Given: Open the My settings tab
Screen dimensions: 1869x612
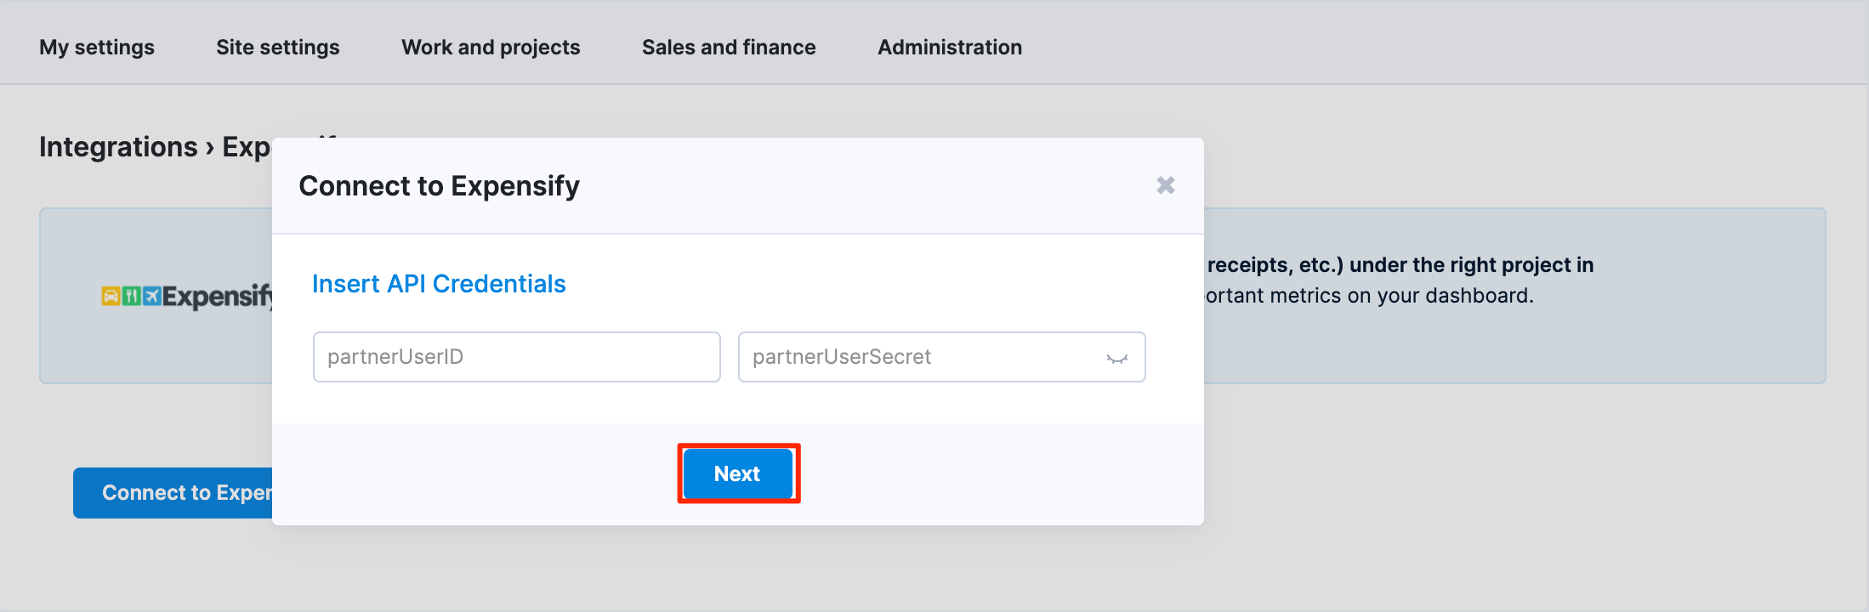Looking at the screenshot, I should click(97, 47).
